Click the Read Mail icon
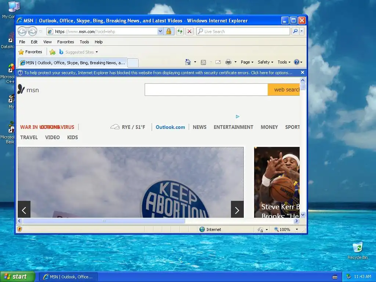This screenshot has height=282, width=376. tap(218, 62)
